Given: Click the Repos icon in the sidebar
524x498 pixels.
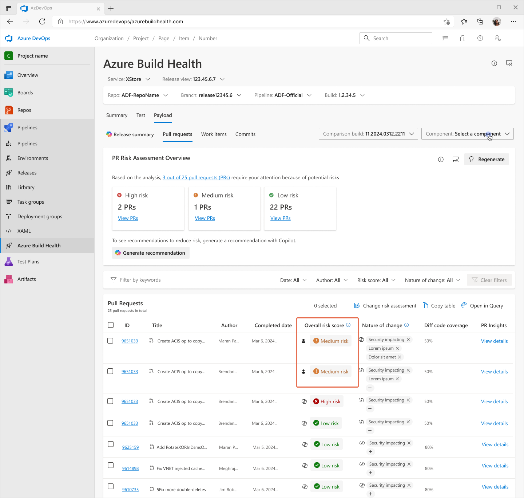Looking at the screenshot, I should tap(9, 110).
